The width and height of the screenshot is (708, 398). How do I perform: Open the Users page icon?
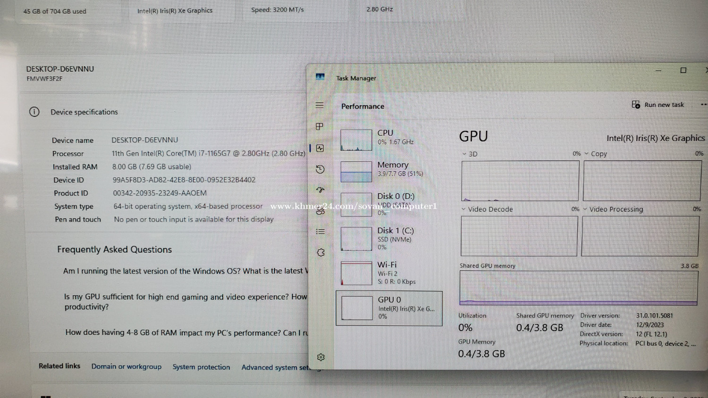pyautogui.click(x=320, y=211)
